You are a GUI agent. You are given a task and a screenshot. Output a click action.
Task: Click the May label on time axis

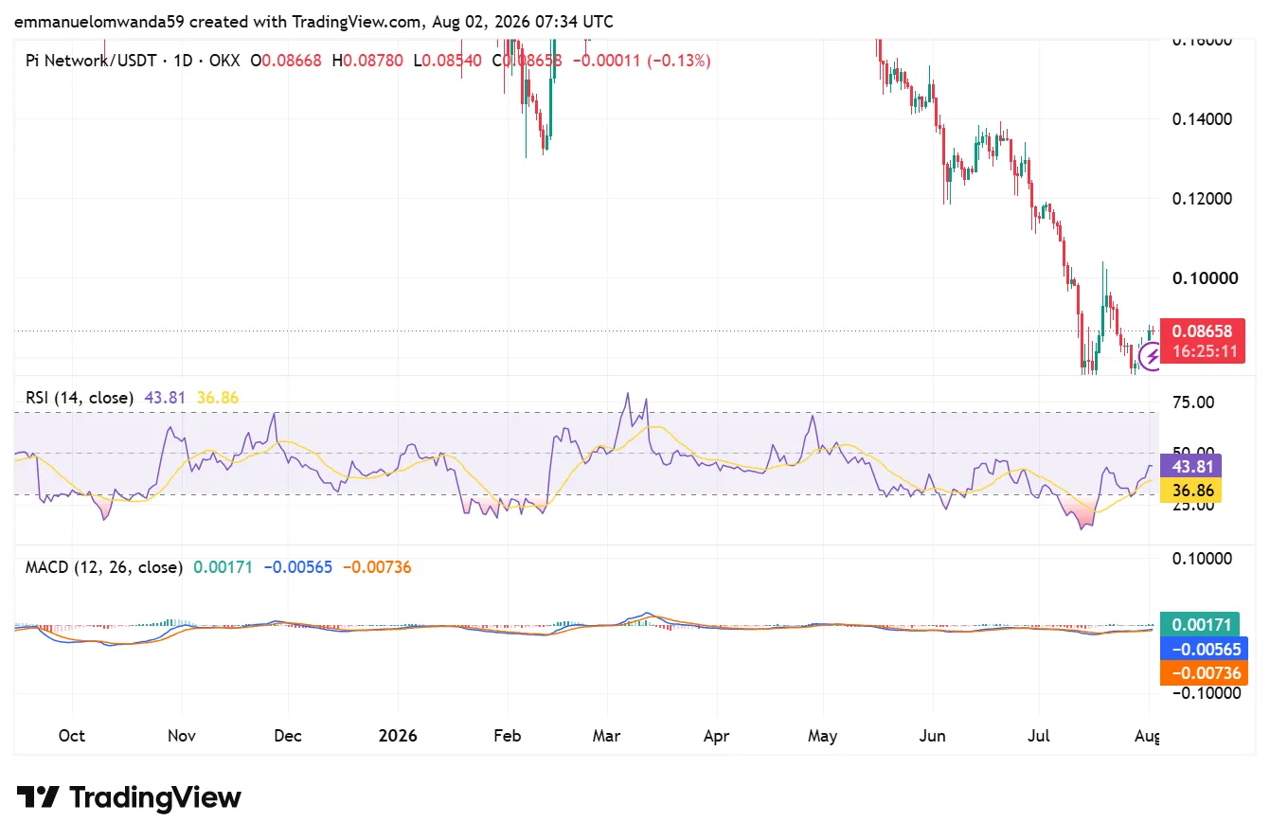tap(823, 736)
